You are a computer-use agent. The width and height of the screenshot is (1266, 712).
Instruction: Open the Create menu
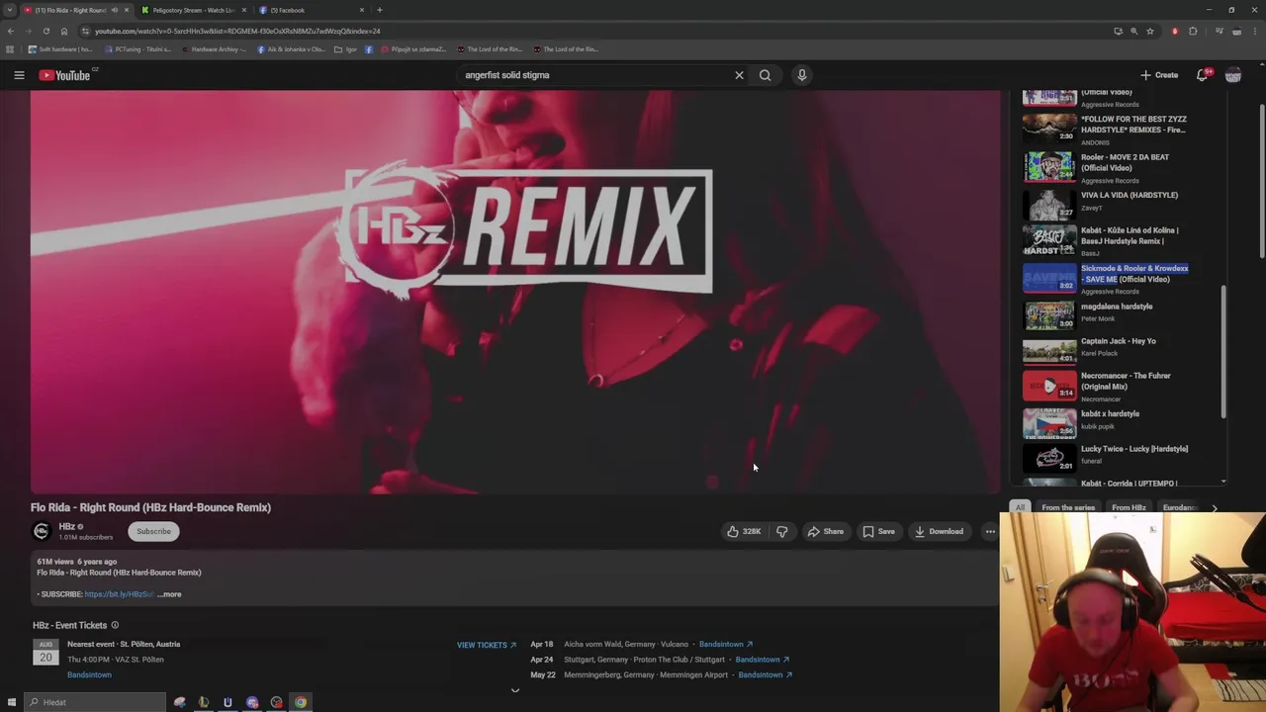(1159, 75)
